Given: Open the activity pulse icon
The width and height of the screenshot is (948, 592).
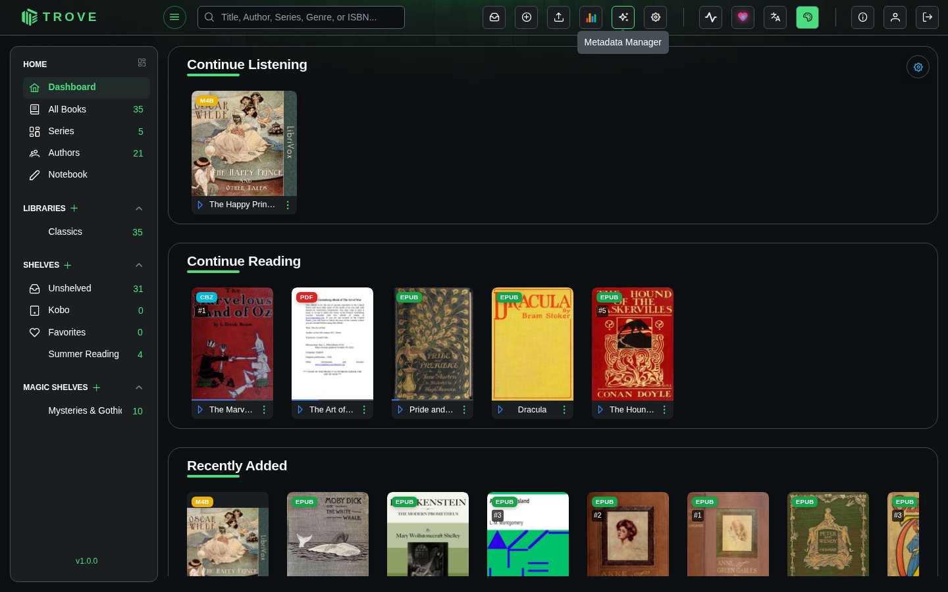Looking at the screenshot, I should pos(711,17).
